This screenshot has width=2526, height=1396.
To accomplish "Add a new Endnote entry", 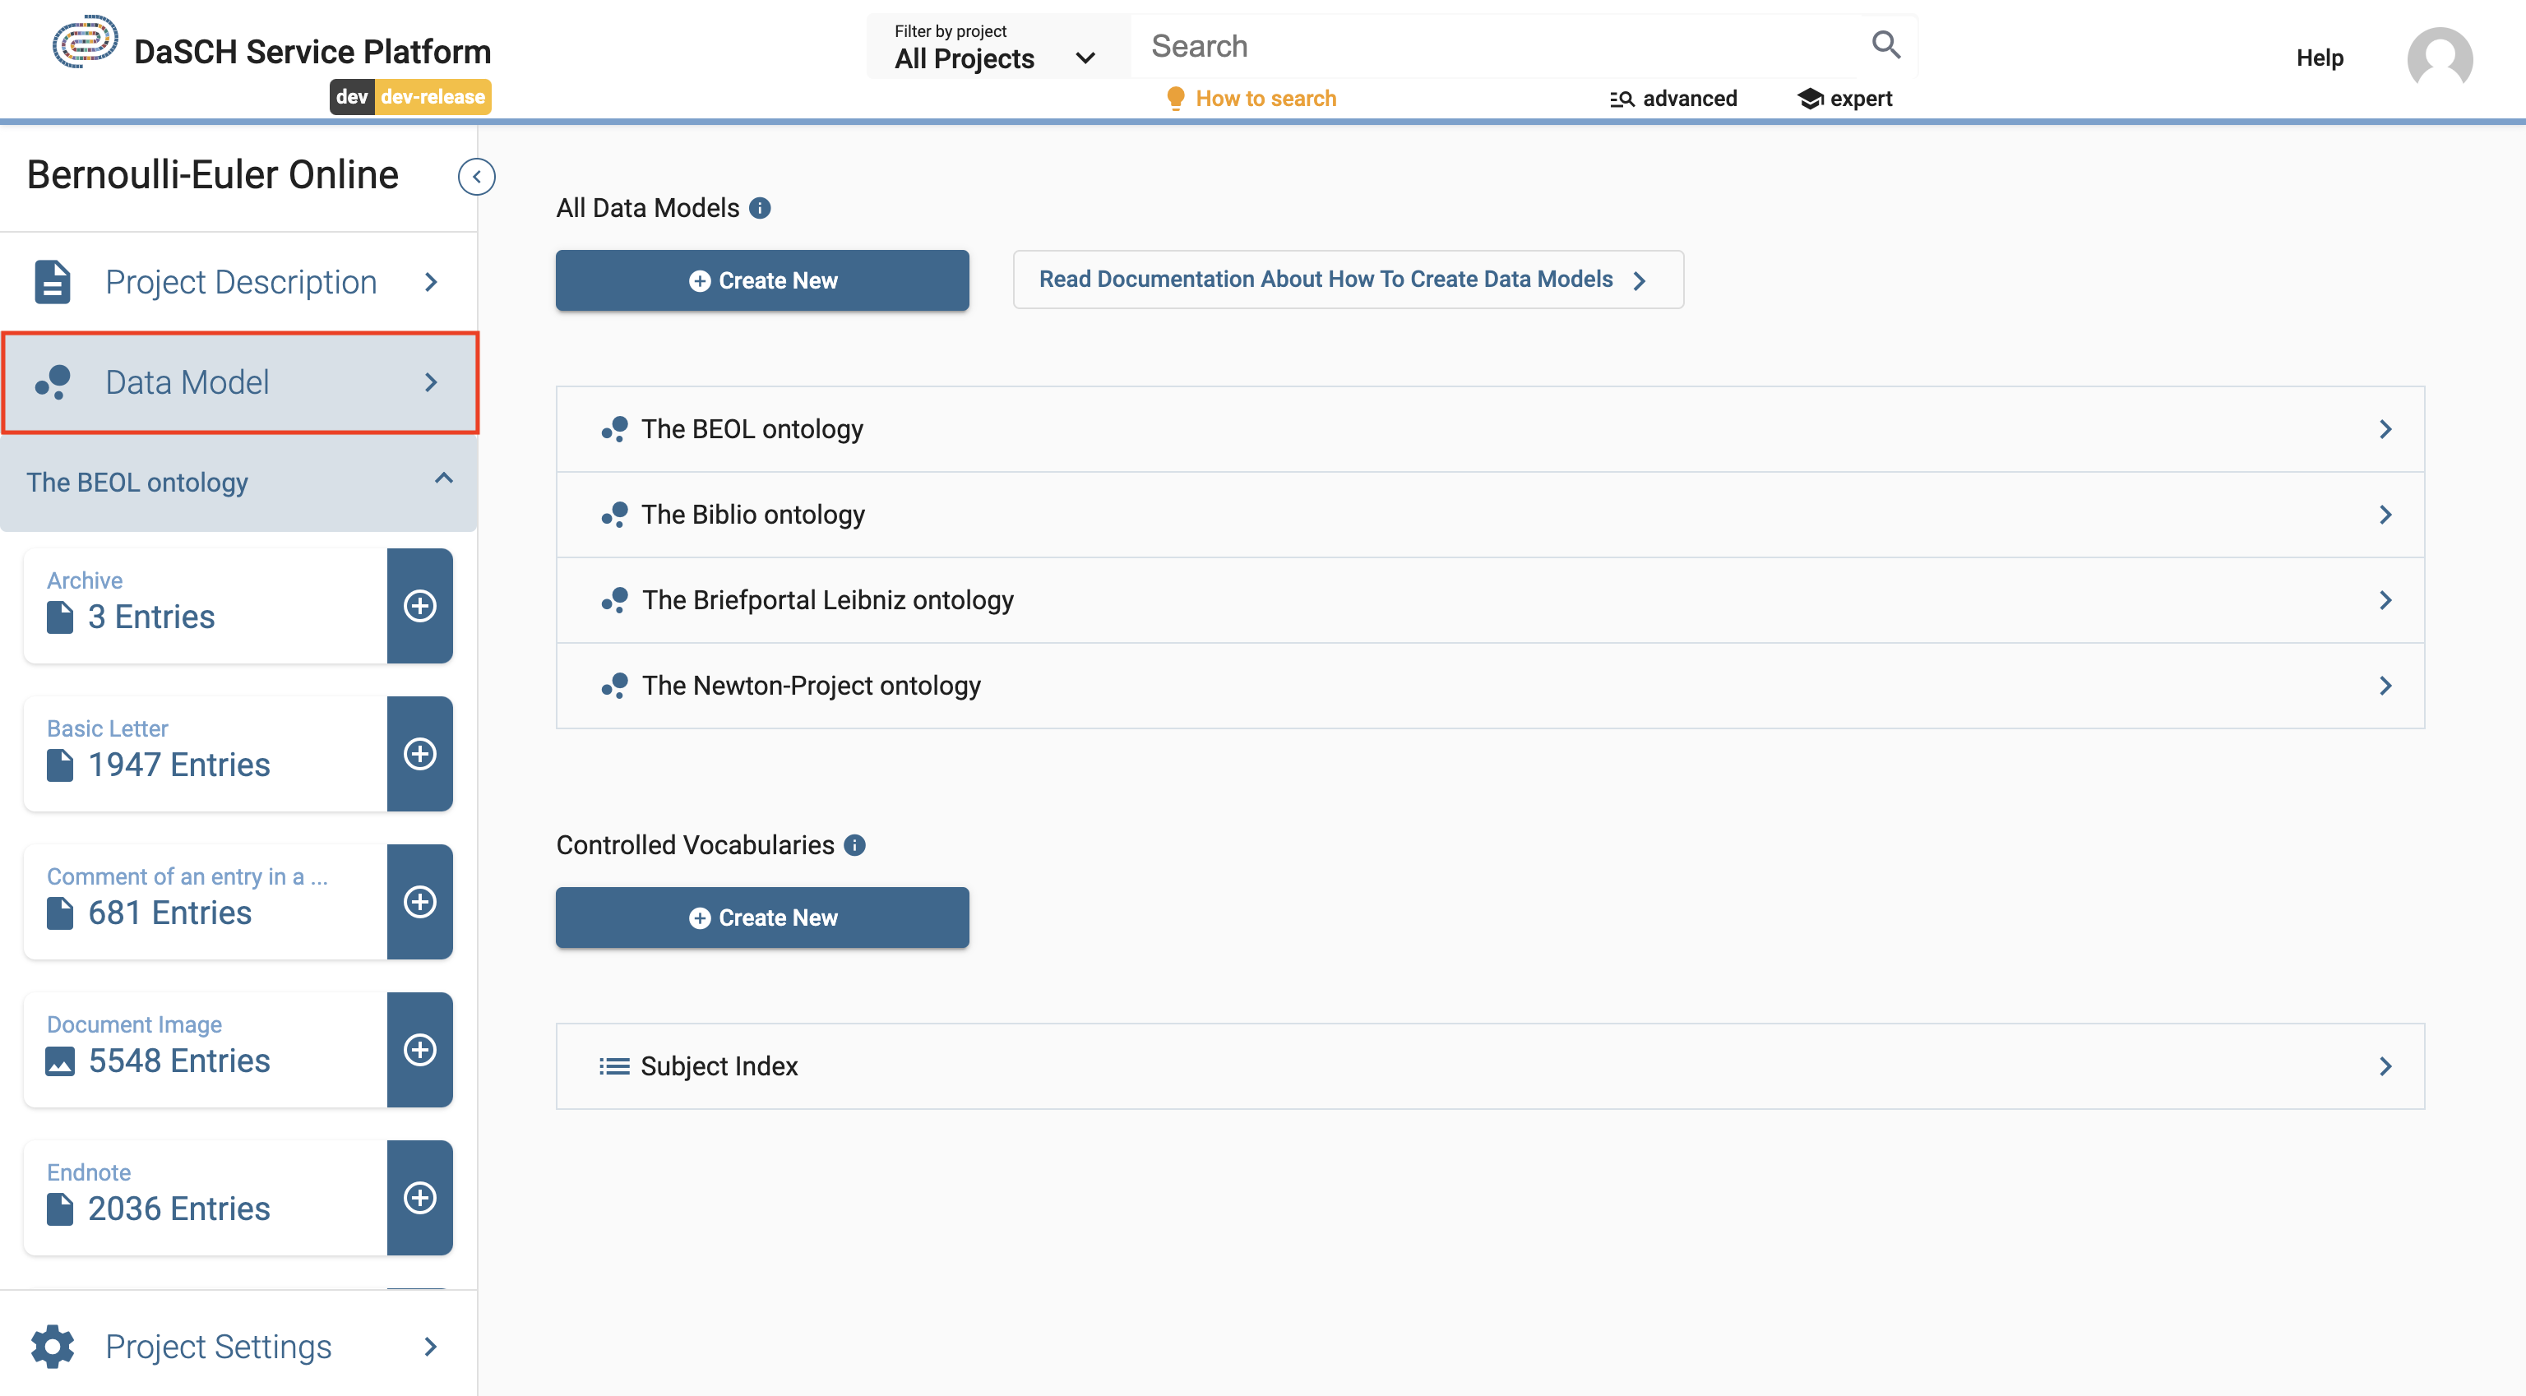I will pyautogui.click(x=419, y=1198).
